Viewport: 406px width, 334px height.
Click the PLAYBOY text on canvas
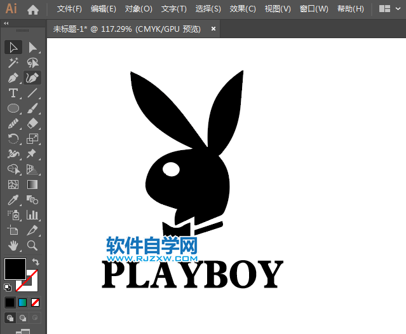(x=193, y=275)
